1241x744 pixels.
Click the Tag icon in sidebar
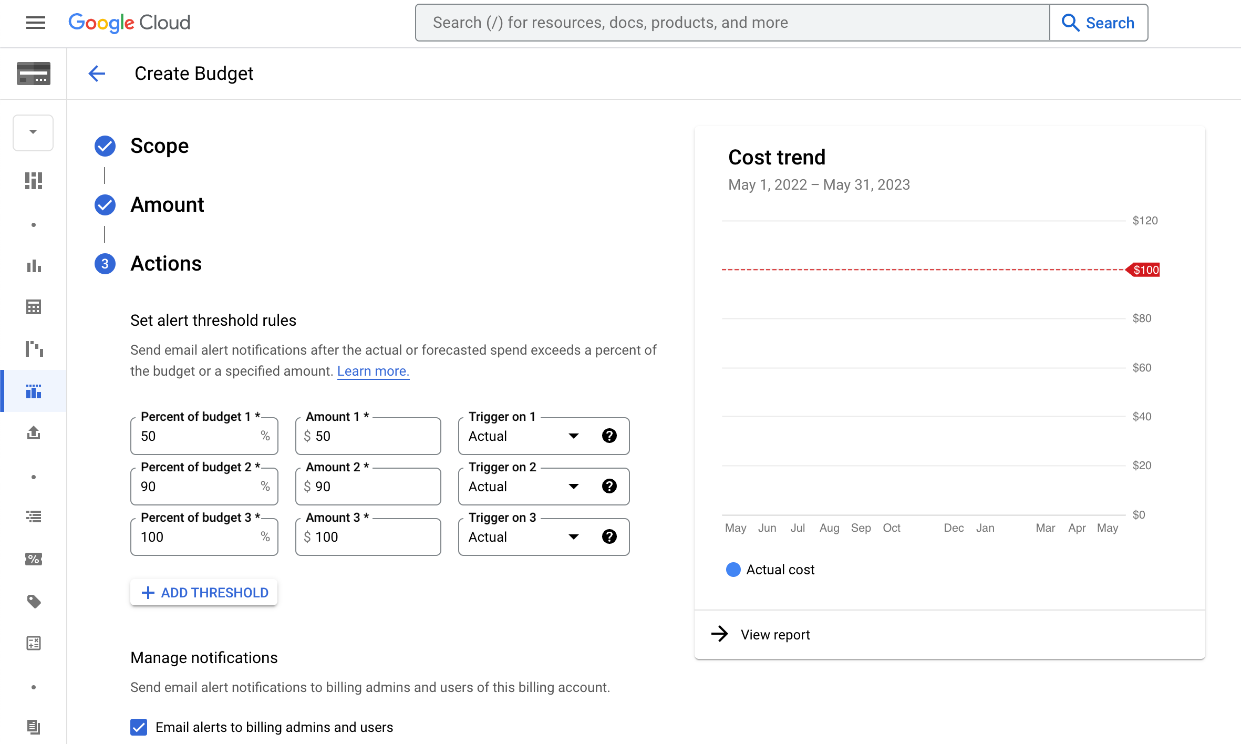coord(35,602)
